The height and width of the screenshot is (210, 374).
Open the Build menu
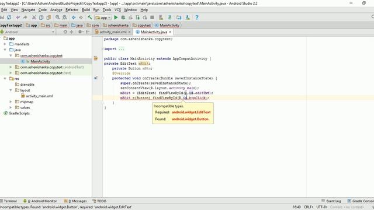[86, 10]
